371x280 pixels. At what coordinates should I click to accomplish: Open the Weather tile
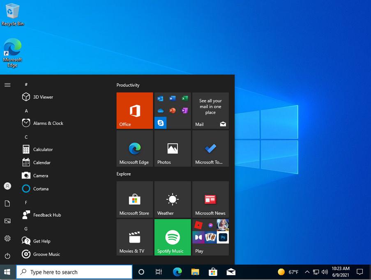tap(172, 199)
